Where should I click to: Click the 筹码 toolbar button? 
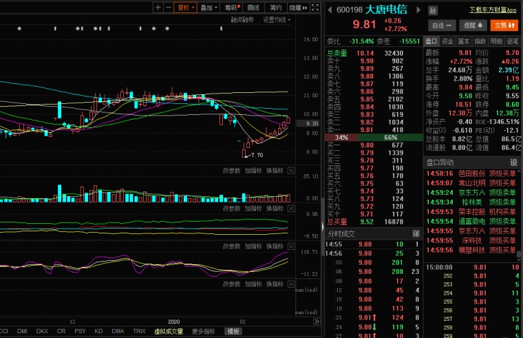232,8
